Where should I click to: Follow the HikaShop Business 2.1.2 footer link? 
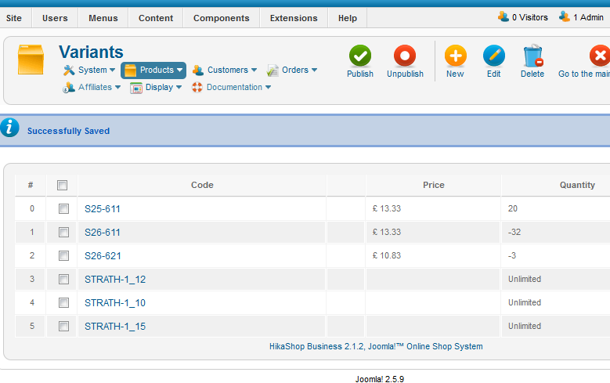click(376, 346)
